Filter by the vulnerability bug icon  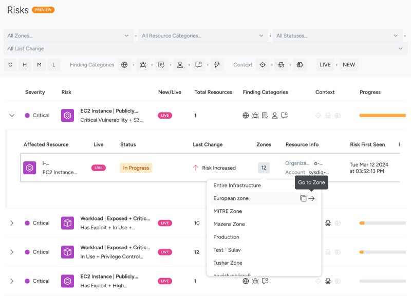(x=143, y=65)
